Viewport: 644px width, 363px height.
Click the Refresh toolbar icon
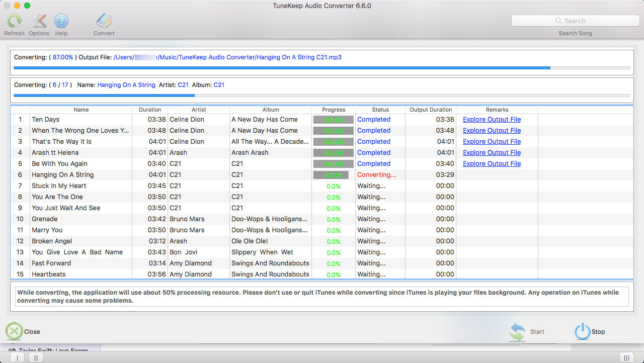tap(14, 21)
